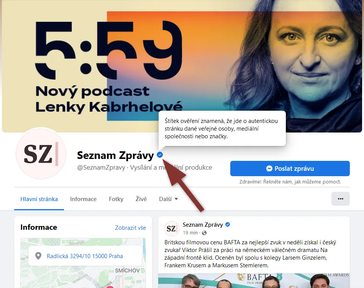
Task: Click the verified badge in the post header
Action: click(x=228, y=225)
